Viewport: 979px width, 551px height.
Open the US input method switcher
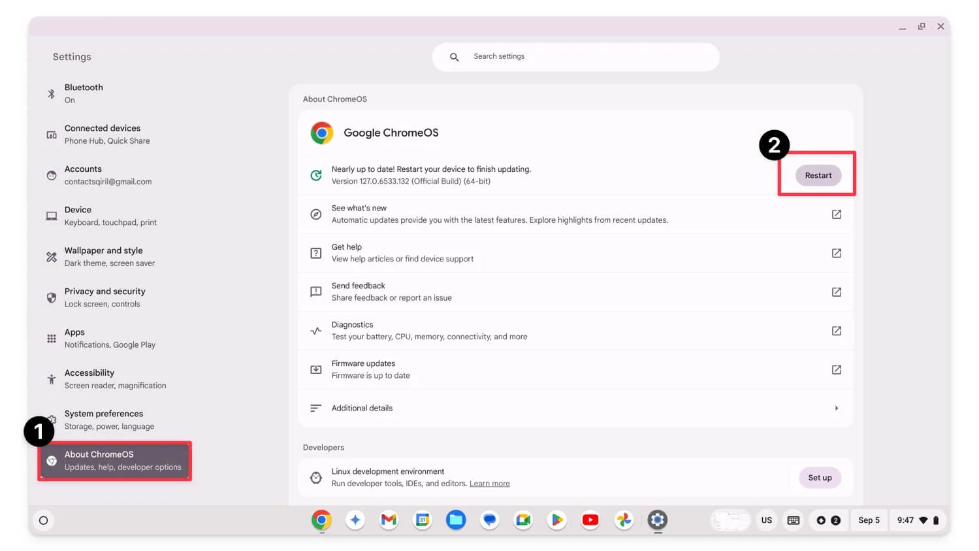click(x=766, y=520)
